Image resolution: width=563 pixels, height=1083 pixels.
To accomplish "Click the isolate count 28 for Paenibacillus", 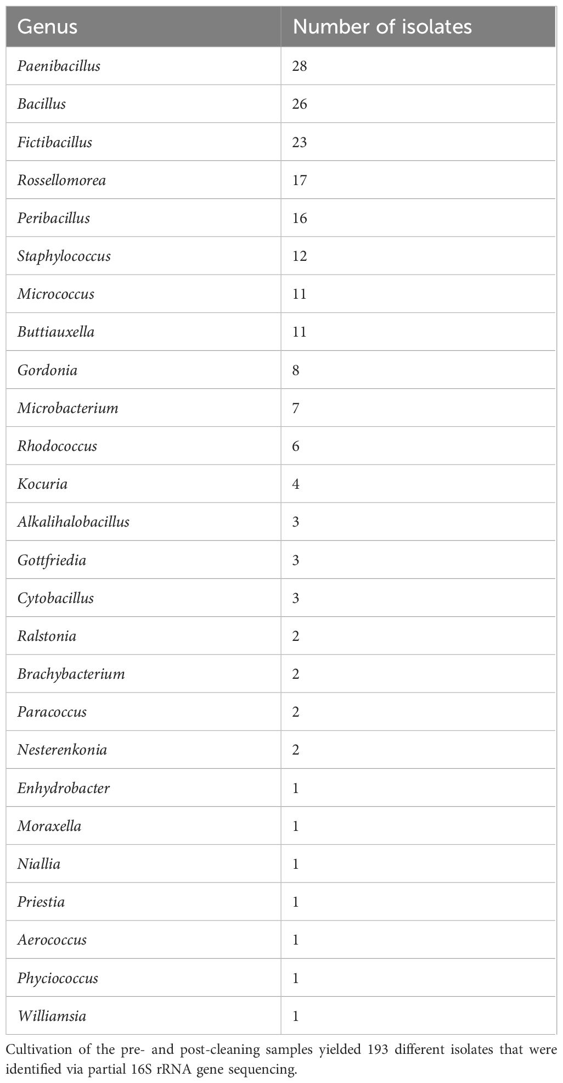I will (300, 66).
